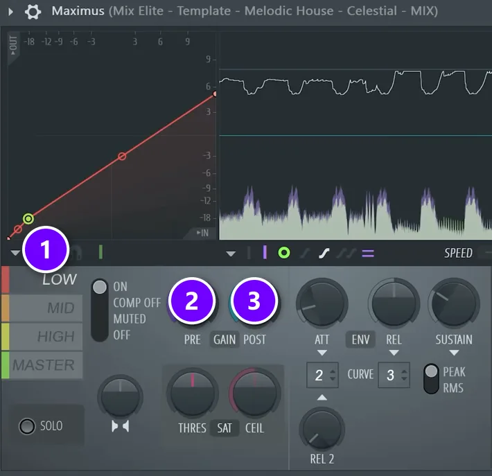492x476 pixels.
Task: Toggle the green bar display icon
Action: (x=100, y=252)
